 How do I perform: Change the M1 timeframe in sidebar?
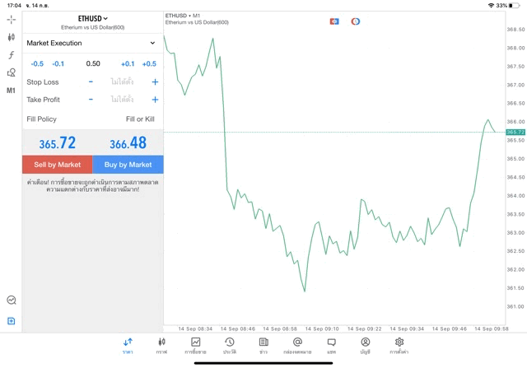tap(11, 91)
